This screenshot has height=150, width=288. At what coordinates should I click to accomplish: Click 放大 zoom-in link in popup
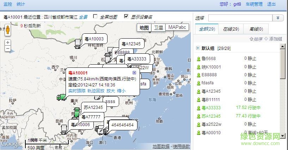pyautogui.click(x=111, y=91)
